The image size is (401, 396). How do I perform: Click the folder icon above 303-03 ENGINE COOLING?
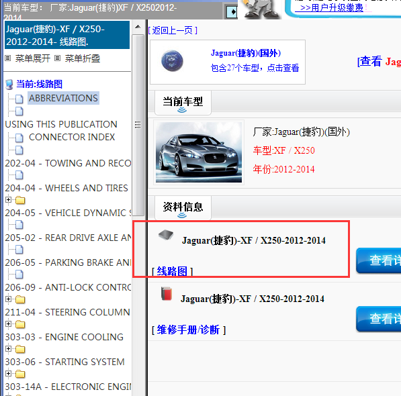[x=20, y=324]
